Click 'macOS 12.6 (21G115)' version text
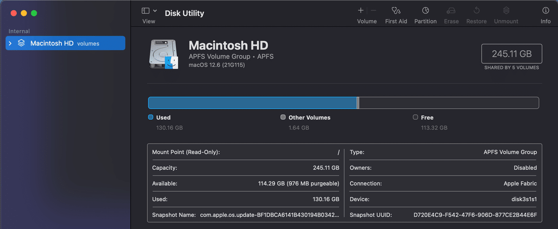Image resolution: width=558 pixels, height=229 pixels. point(217,65)
